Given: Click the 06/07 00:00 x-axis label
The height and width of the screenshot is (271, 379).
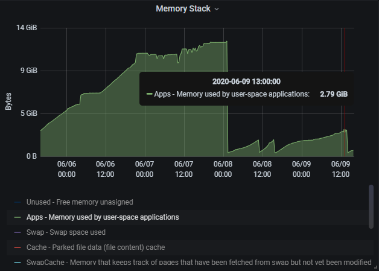Looking at the screenshot, I should 145,169.
